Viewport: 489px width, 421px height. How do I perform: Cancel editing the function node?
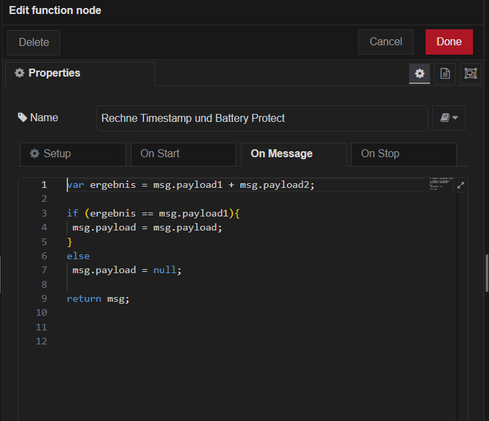[x=386, y=42]
